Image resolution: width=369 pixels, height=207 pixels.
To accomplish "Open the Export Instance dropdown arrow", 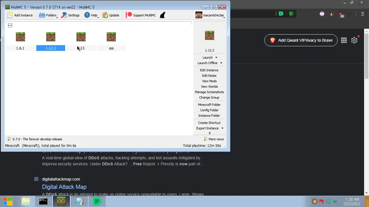I will 222,128.
